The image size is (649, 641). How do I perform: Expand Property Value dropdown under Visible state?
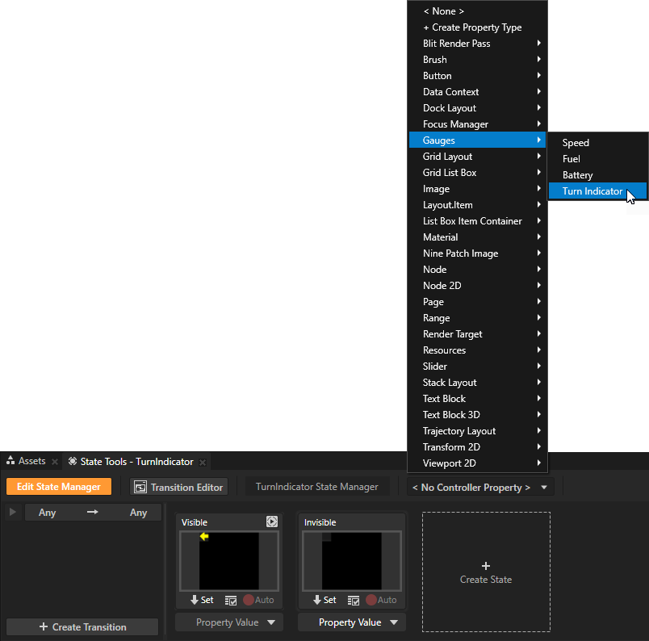[229, 622]
